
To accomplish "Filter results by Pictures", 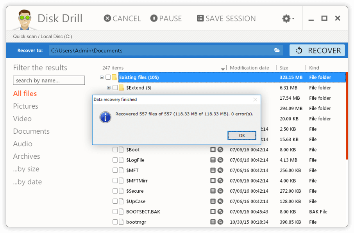I will tap(25, 106).
